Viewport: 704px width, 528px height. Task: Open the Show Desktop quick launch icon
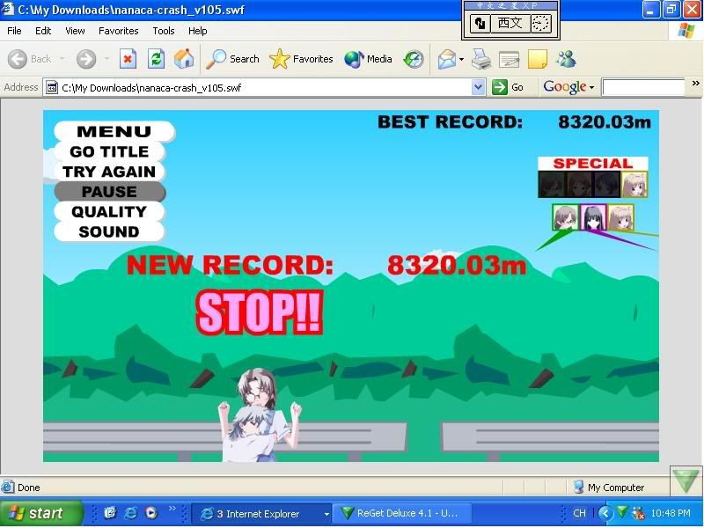tap(110, 513)
